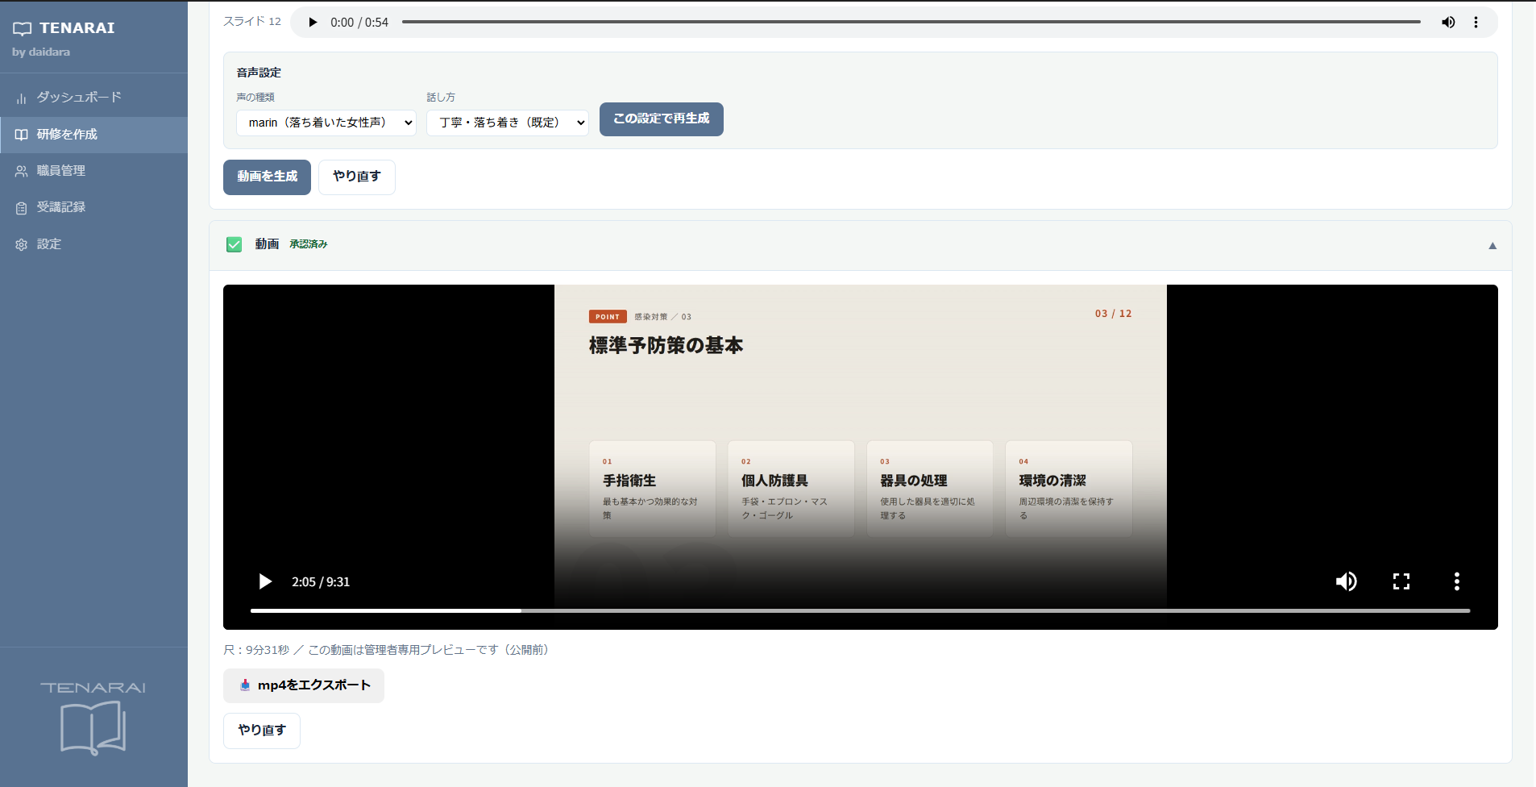Click the 承認済み status label
The height and width of the screenshot is (787, 1536).
309,244
